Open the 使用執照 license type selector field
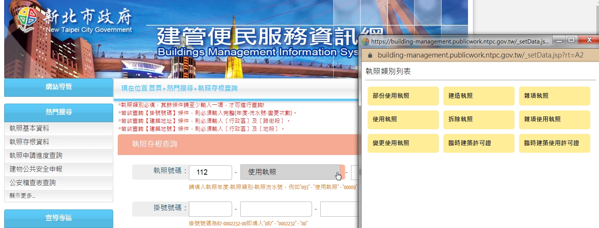Viewport: 599px width, 228px height. click(x=290, y=172)
